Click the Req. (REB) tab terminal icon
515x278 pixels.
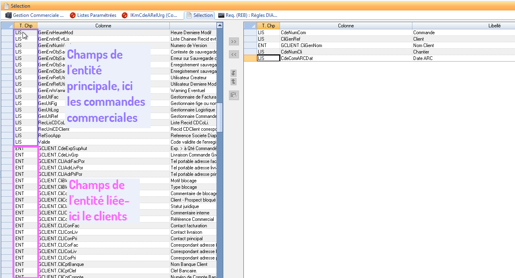coord(221,15)
